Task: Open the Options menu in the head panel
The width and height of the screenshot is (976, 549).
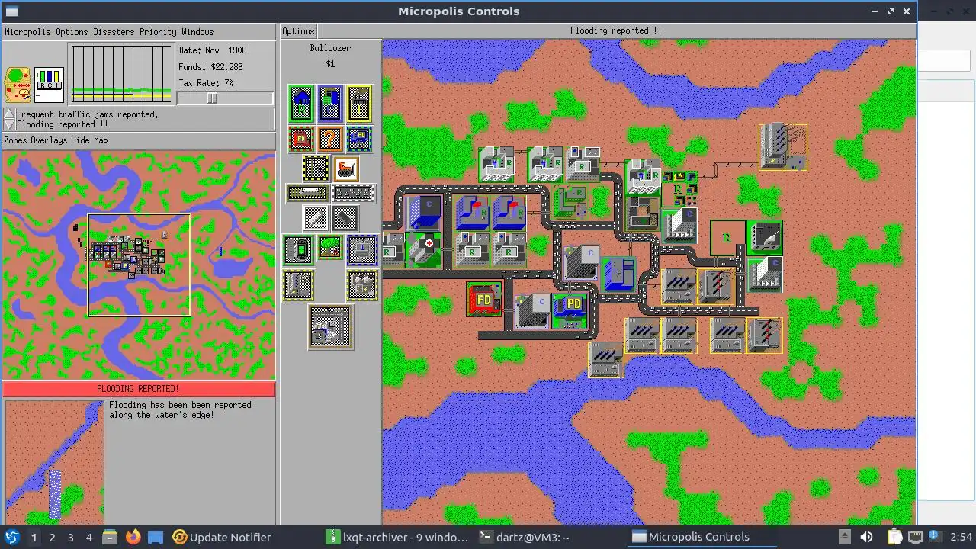Action: point(72,32)
